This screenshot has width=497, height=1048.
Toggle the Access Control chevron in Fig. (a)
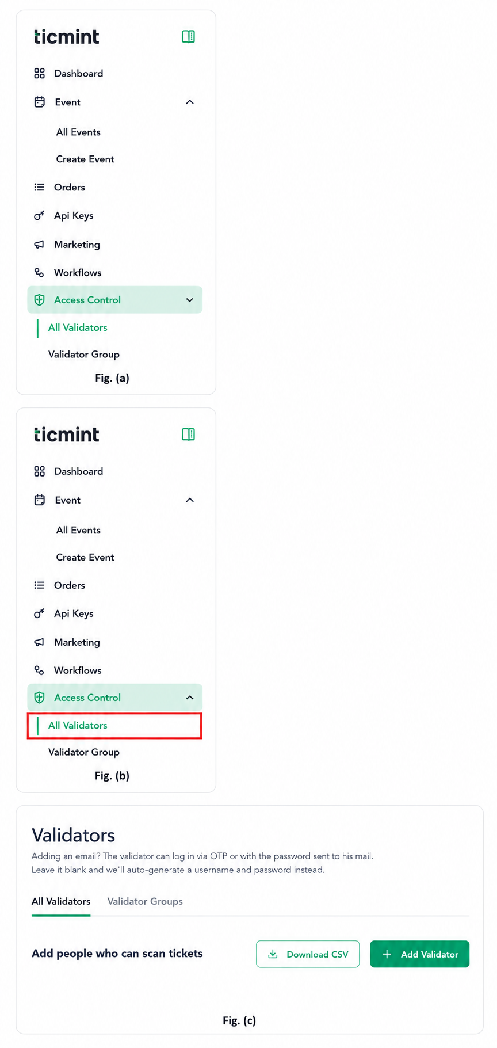tap(190, 300)
